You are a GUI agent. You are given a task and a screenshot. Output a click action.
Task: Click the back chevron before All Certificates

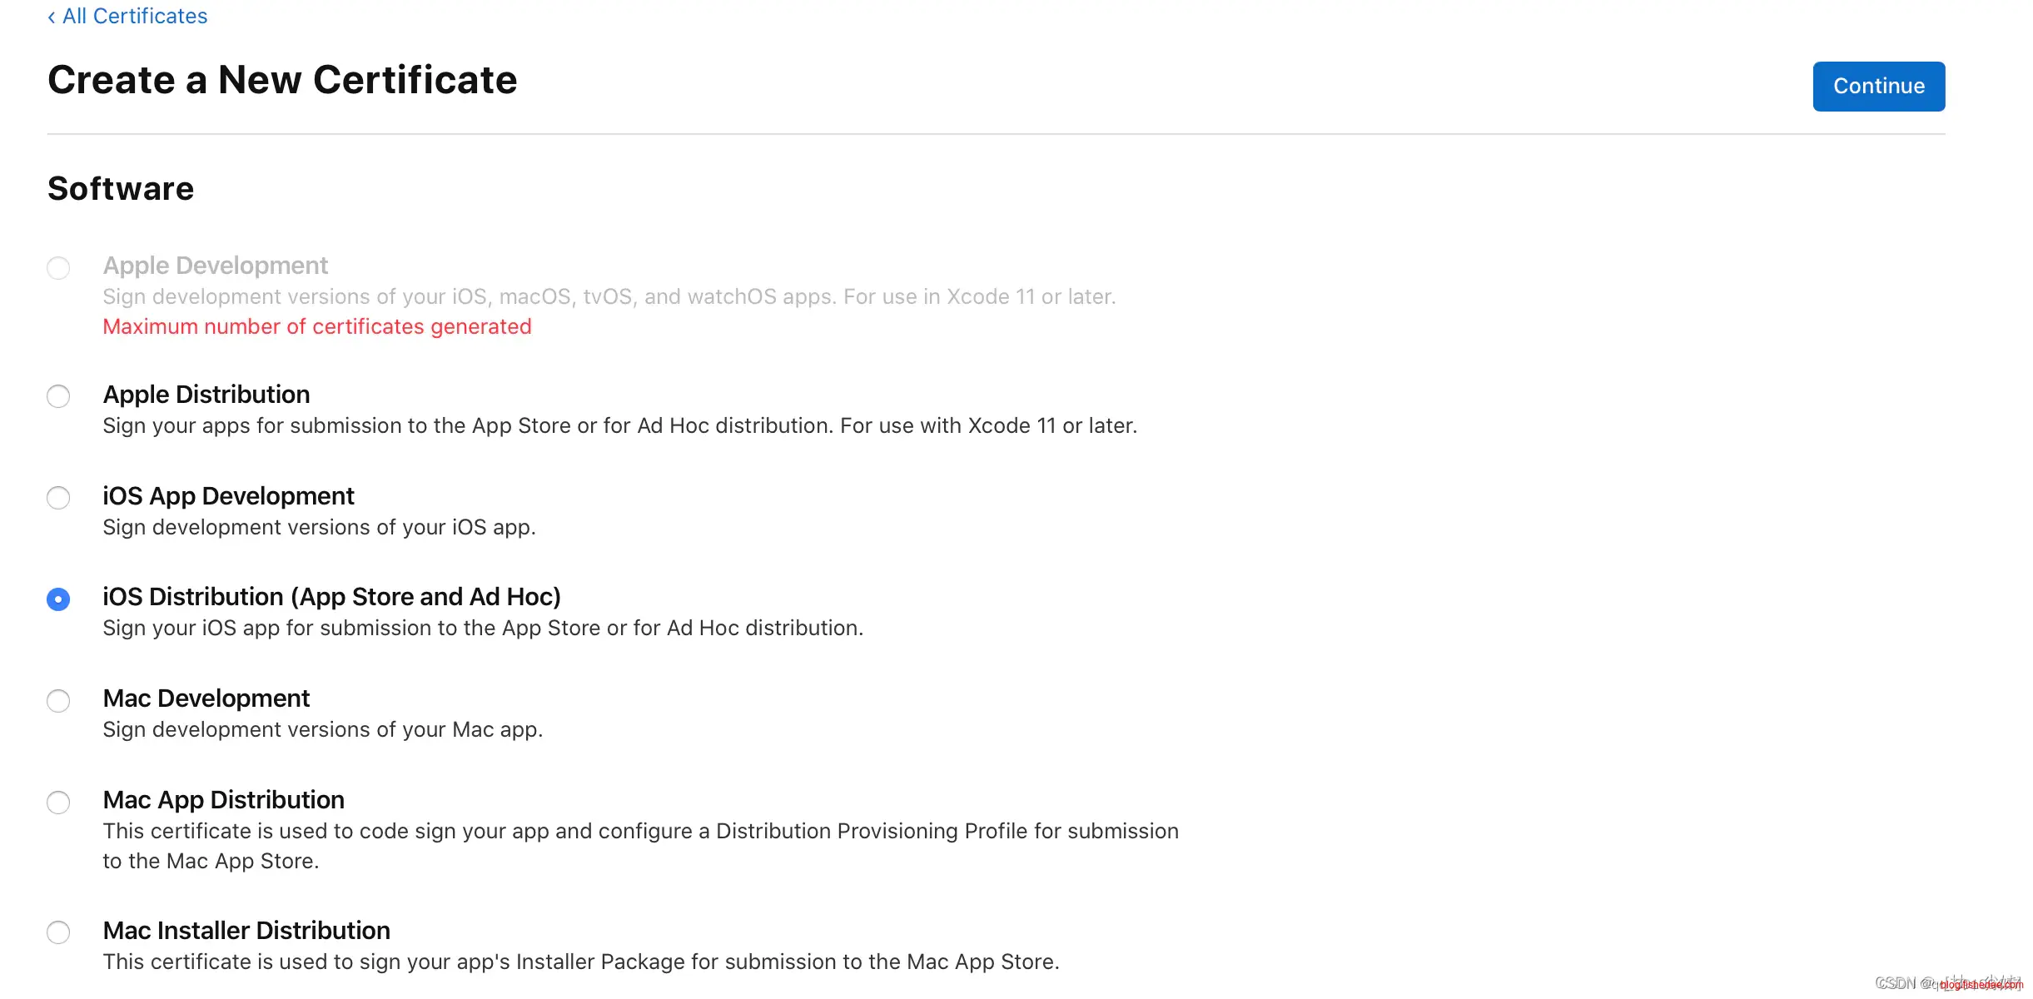52,17
